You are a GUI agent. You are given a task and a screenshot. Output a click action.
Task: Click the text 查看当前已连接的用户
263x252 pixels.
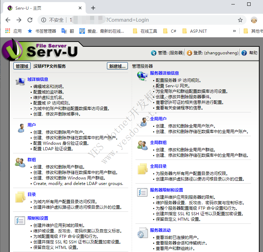point(177,238)
